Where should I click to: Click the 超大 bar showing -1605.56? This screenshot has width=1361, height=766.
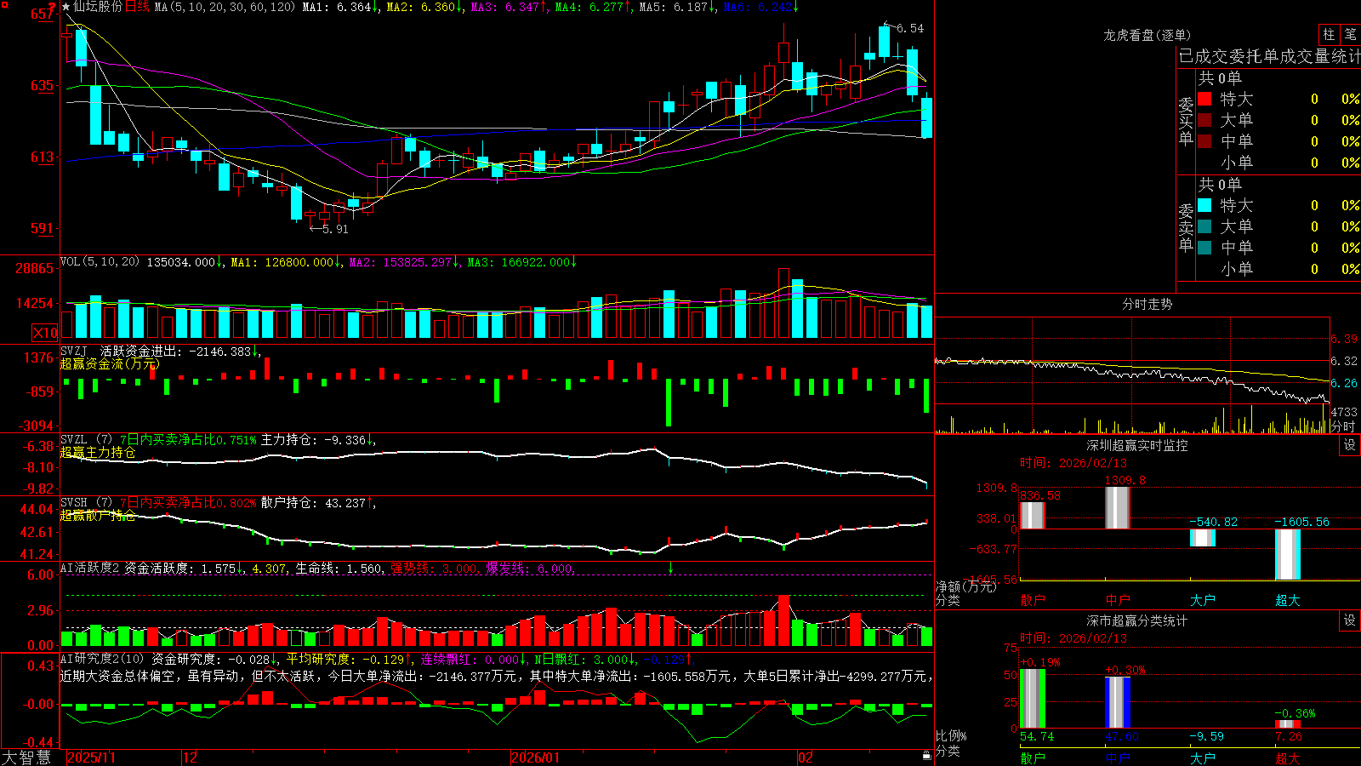(x=1287, y=554)
